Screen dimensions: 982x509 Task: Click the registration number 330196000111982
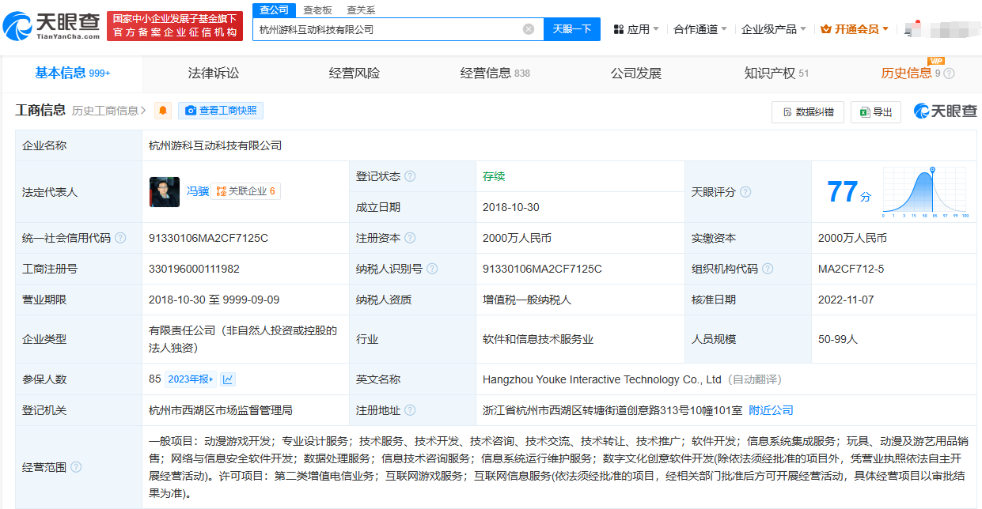point(194,269)
